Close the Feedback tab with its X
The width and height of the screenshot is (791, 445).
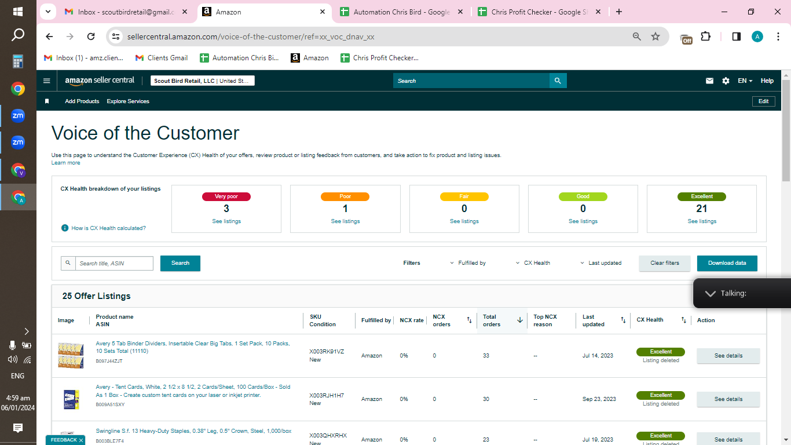point(81,440)
